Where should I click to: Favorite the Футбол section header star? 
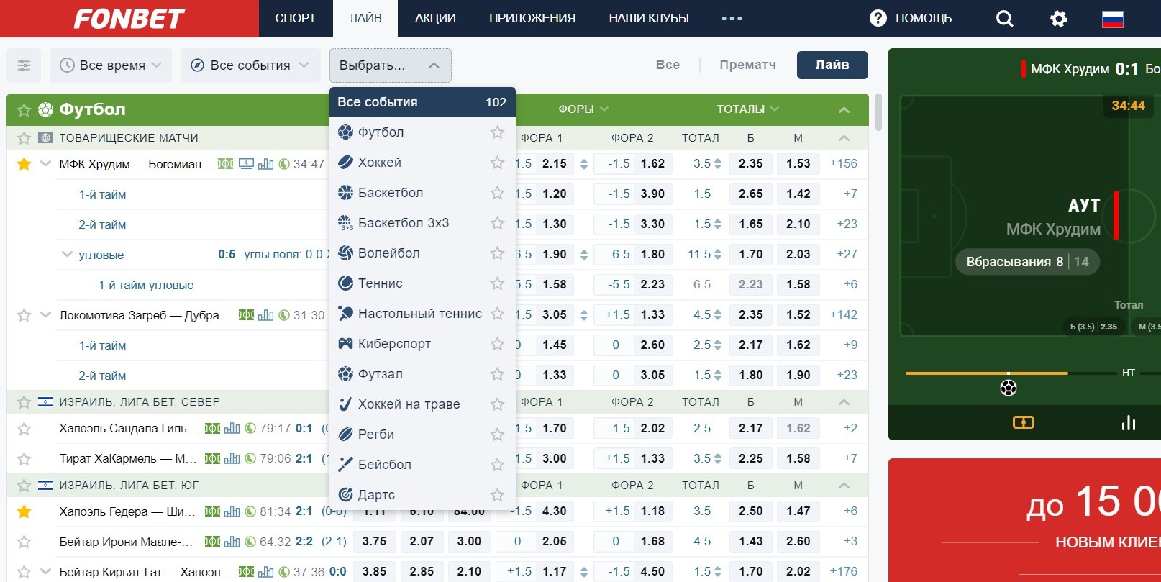(x=24, y=109)
